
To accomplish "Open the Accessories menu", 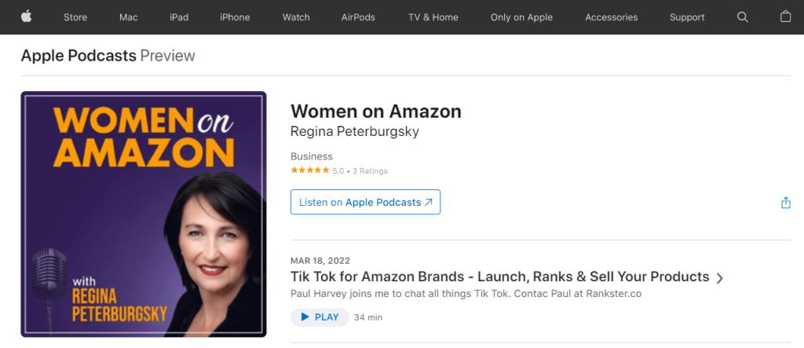I will pyautogui.click(x=611, y=17).
